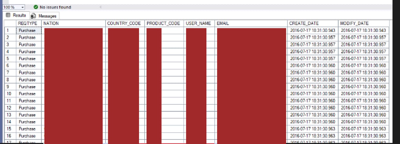400x144 pixels.
Task: Click the Purchase cell in row 3
Action: pos(29,44)
